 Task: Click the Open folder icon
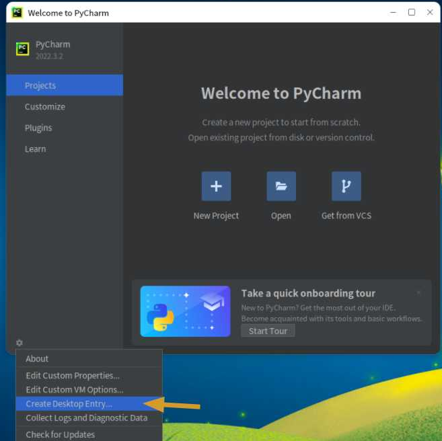tap(281, 186)
